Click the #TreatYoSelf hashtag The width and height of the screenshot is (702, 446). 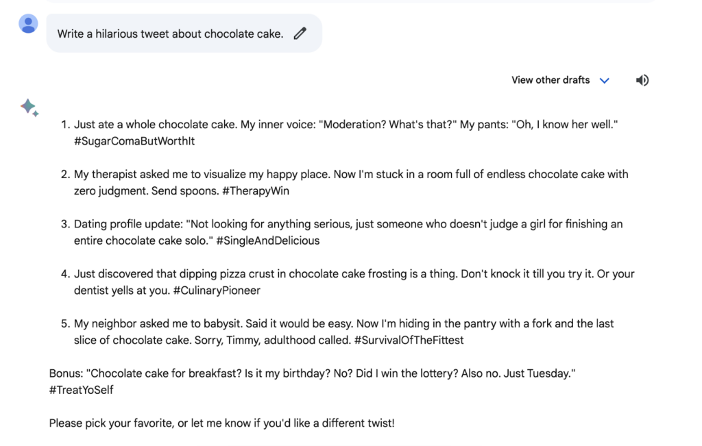click(81, 390)
